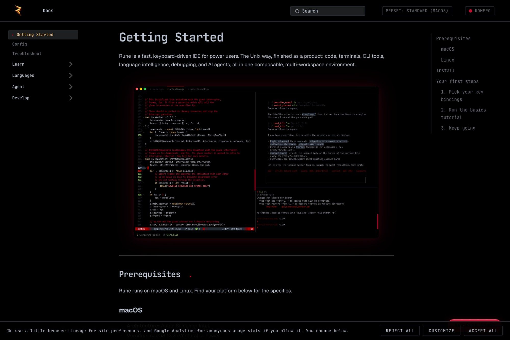Screen dimensions: 510x340
Task: Click Reject All in cookie banner
Action: coord(400,331)
